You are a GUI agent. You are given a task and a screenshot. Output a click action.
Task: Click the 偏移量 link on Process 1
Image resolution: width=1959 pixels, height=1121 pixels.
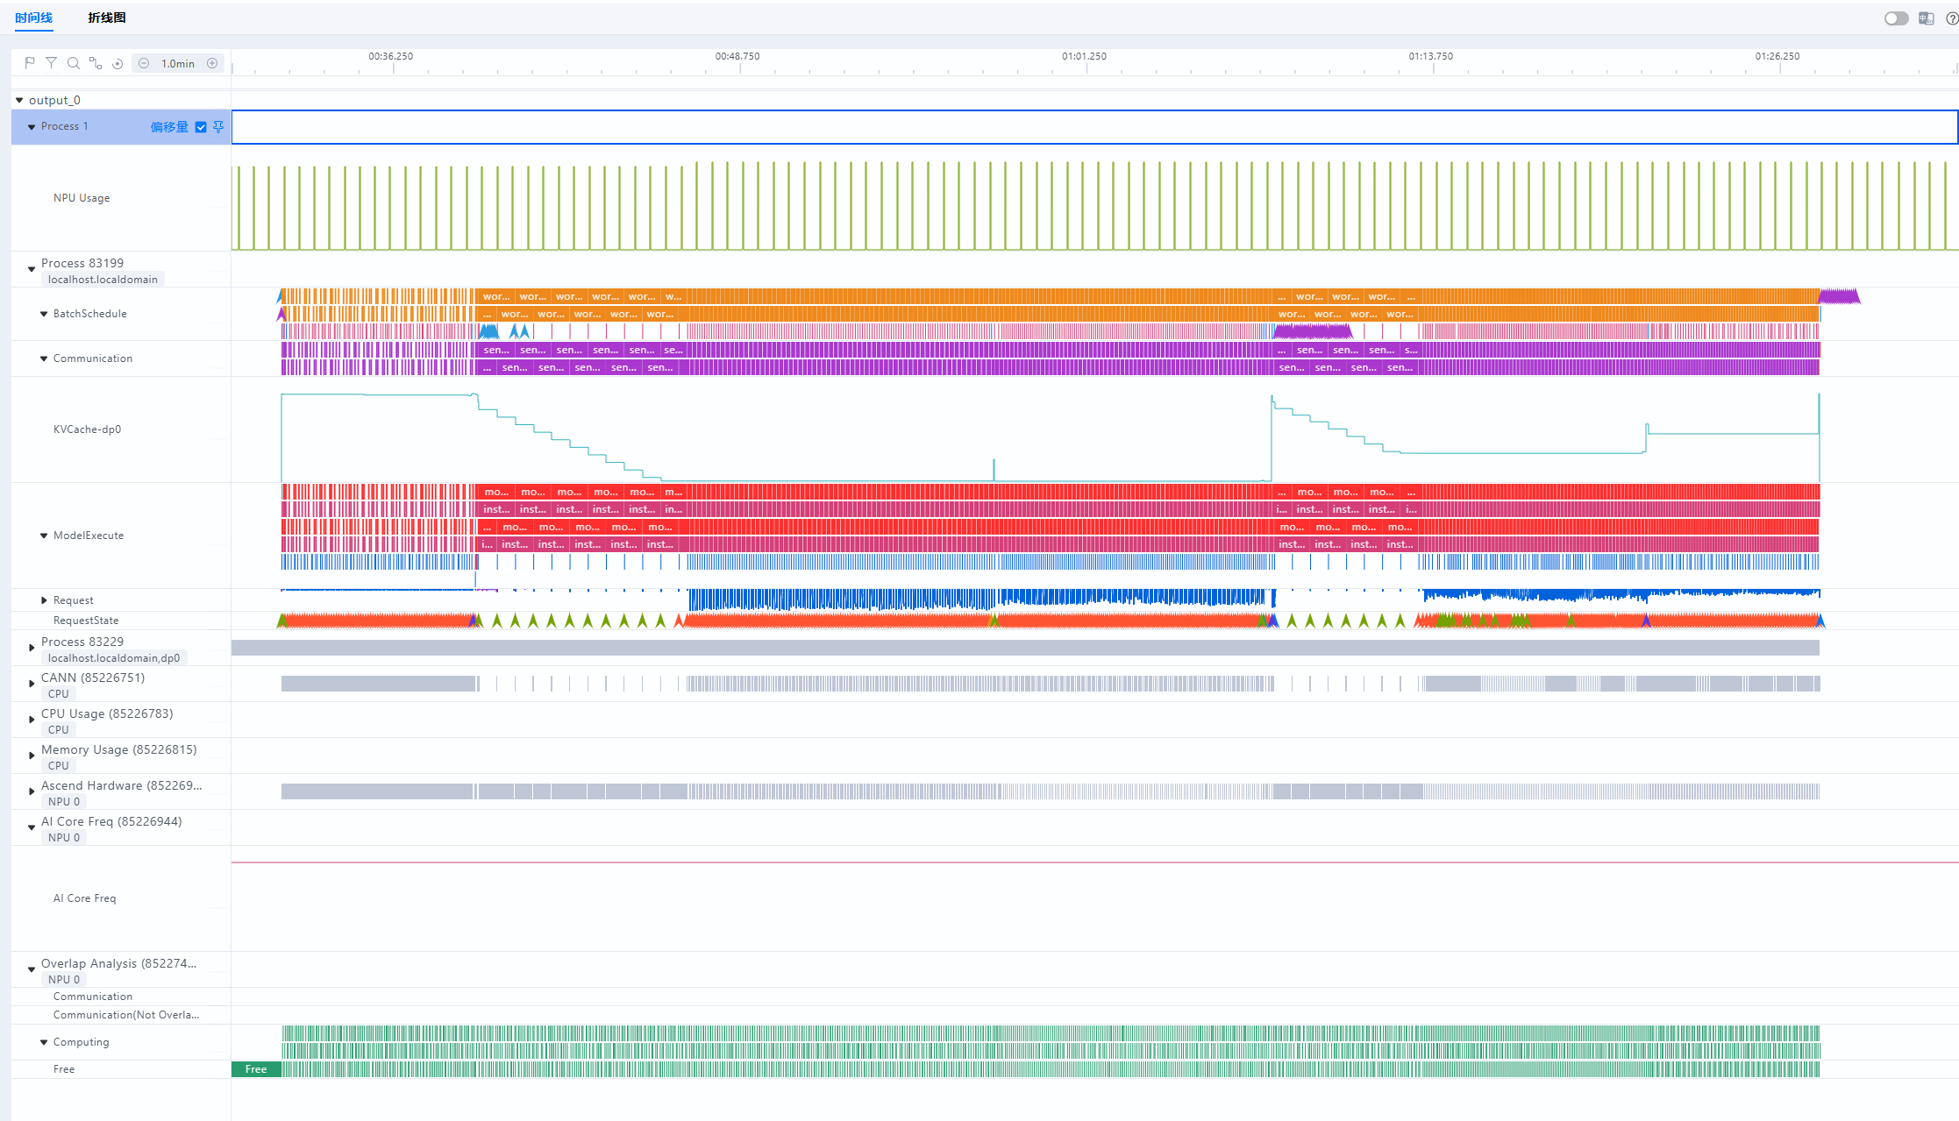click(169, 127)
